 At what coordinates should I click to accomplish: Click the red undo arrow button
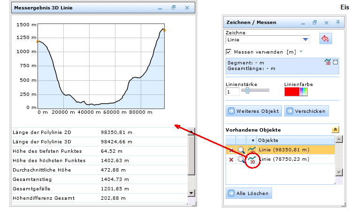325,39
